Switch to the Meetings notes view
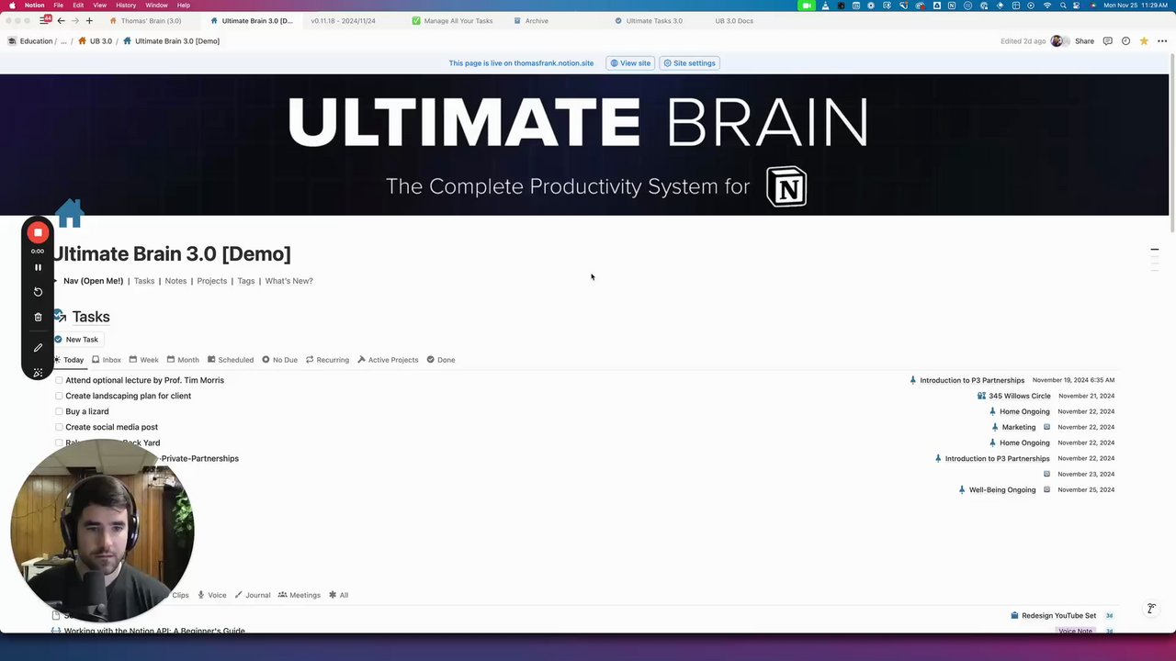Image resolution: width=1176 pixels, height=661 pixels. click(300, 595)
